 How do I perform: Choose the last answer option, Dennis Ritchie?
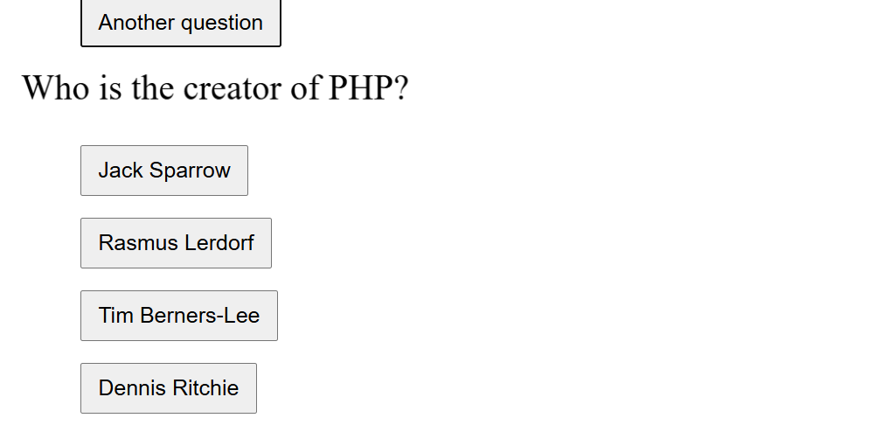pyautogui.click(x=169, y=388)
